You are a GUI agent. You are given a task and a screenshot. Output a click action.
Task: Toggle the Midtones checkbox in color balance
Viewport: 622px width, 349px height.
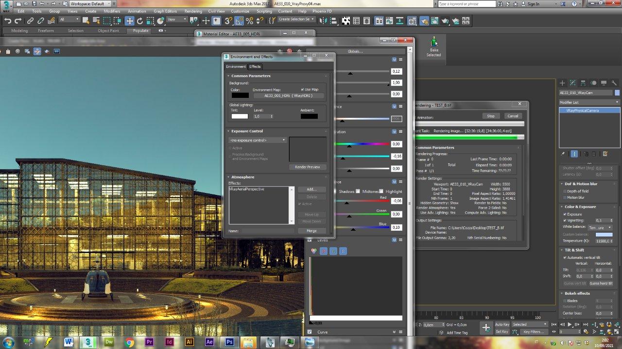[358, 191]
